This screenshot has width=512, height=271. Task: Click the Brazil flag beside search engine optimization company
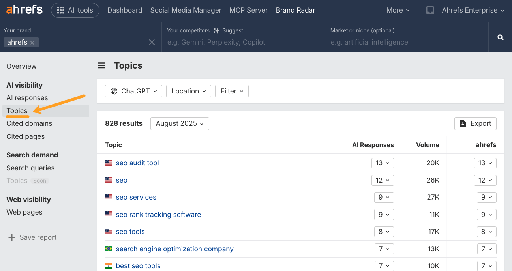tap(108, 249)
